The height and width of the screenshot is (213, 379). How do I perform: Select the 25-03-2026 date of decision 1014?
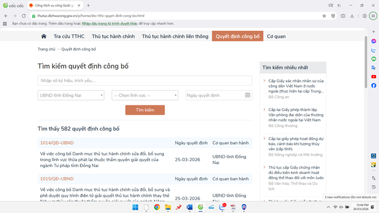(x=187, y=159)
